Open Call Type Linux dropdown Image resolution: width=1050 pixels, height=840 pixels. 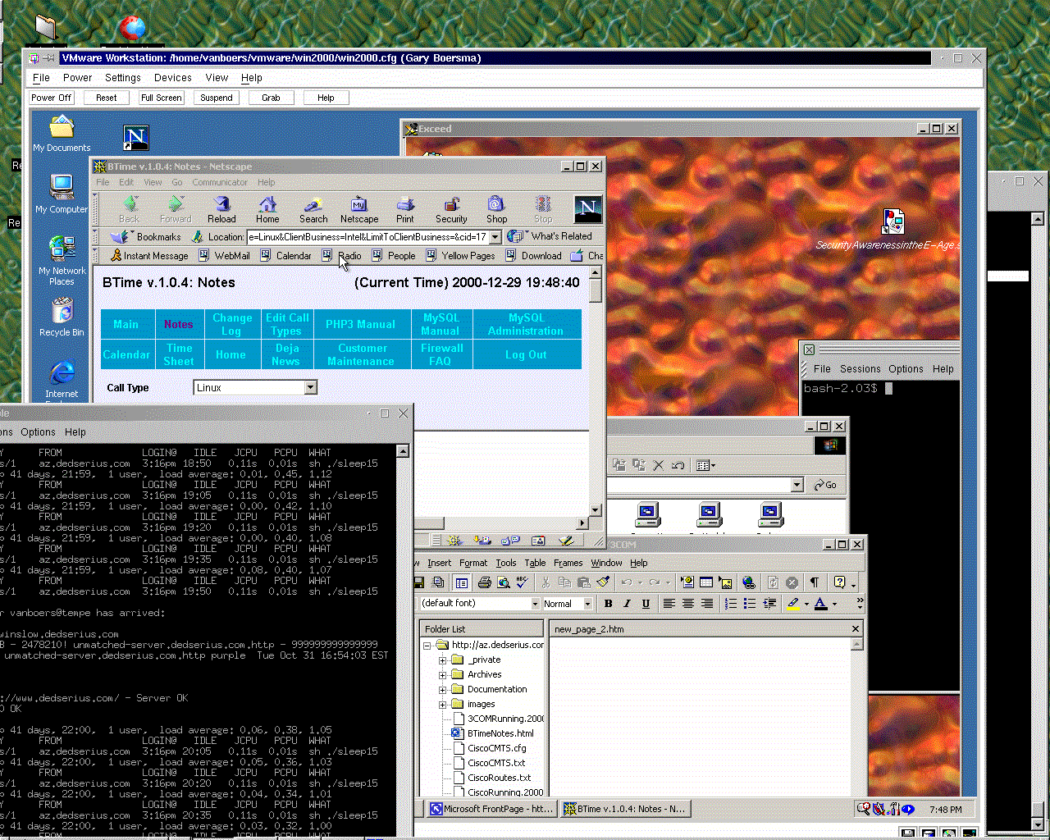pos(311,387)
